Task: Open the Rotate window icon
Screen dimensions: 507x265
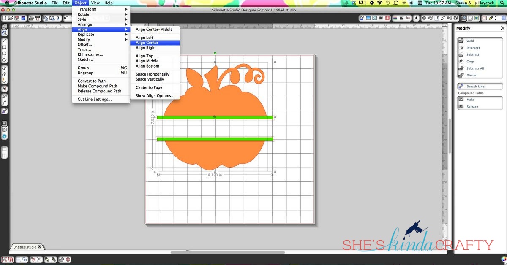Action: tap(431, 18)
